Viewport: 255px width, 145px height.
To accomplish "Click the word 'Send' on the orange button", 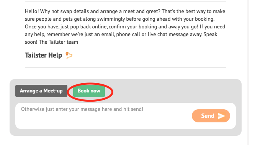I will click(x=208, y=116).
